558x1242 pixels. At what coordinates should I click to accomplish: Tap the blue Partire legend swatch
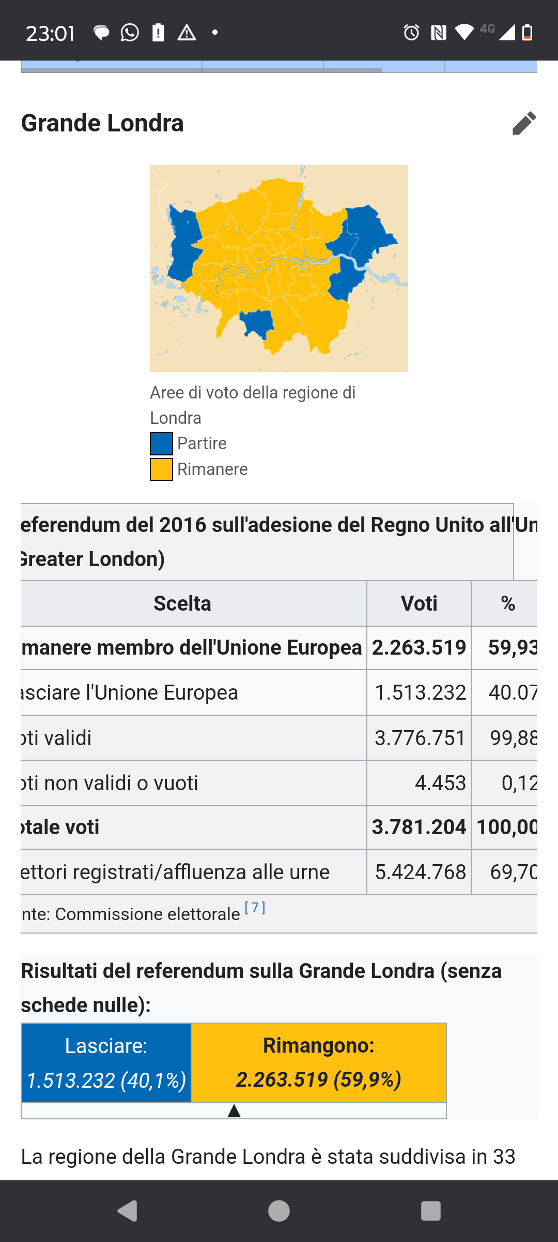pyautogui.click(x=161, y=443)
